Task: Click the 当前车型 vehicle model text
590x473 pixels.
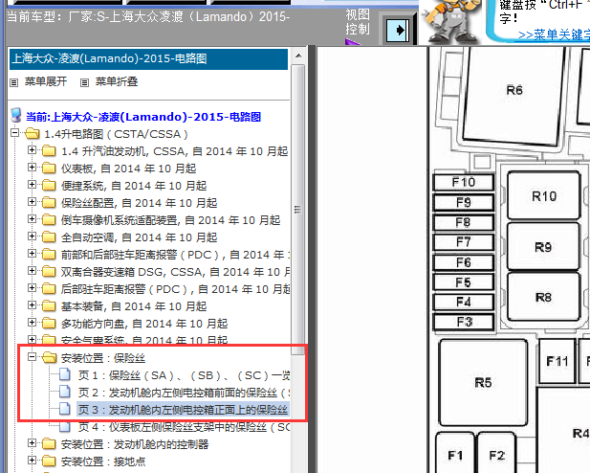Action: pos(148,16)
